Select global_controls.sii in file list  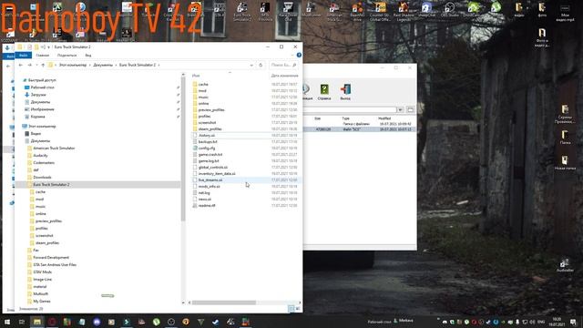213,168
